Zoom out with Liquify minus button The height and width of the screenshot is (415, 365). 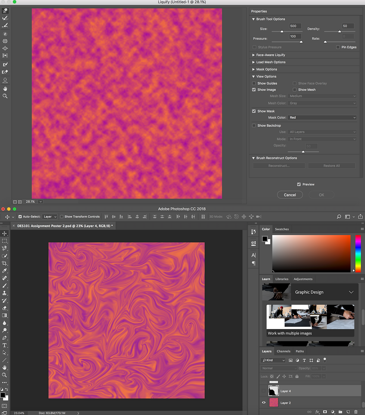(x=15, y=202)
